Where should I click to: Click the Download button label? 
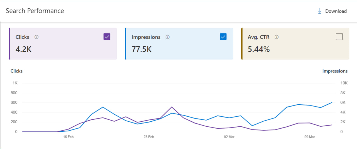(336, 11)
